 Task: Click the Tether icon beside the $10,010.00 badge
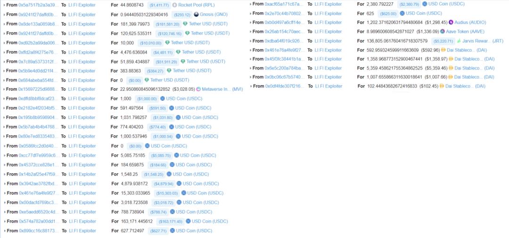pos(167,43)
